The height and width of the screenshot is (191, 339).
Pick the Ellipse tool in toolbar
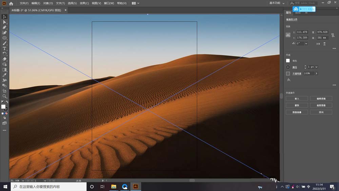[5, 38]
